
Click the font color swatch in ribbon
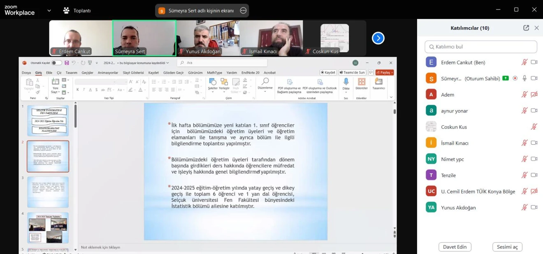[140, 90]
